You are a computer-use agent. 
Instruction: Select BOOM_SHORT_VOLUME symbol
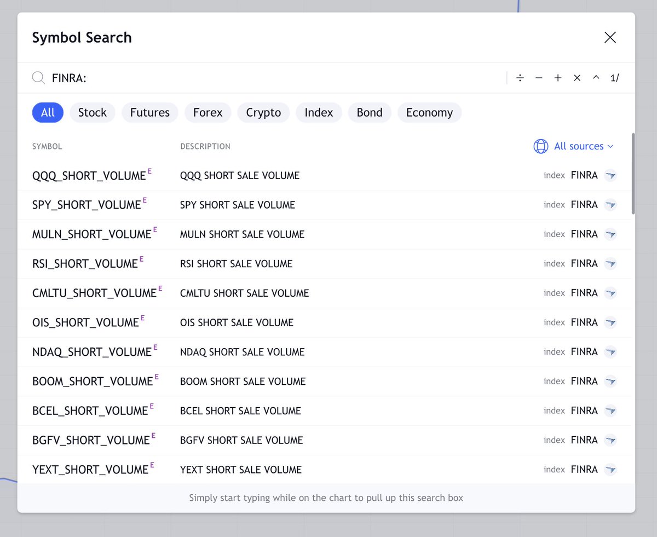coord(93,382)
